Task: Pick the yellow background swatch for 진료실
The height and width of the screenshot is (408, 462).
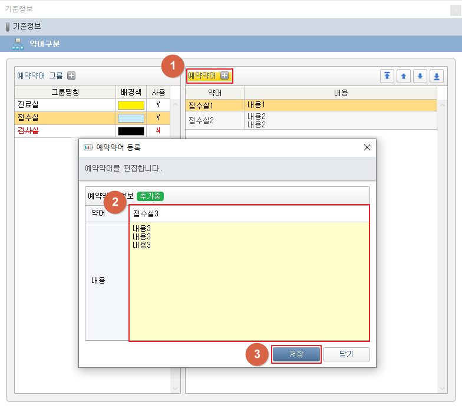Action: coord(131,105)
